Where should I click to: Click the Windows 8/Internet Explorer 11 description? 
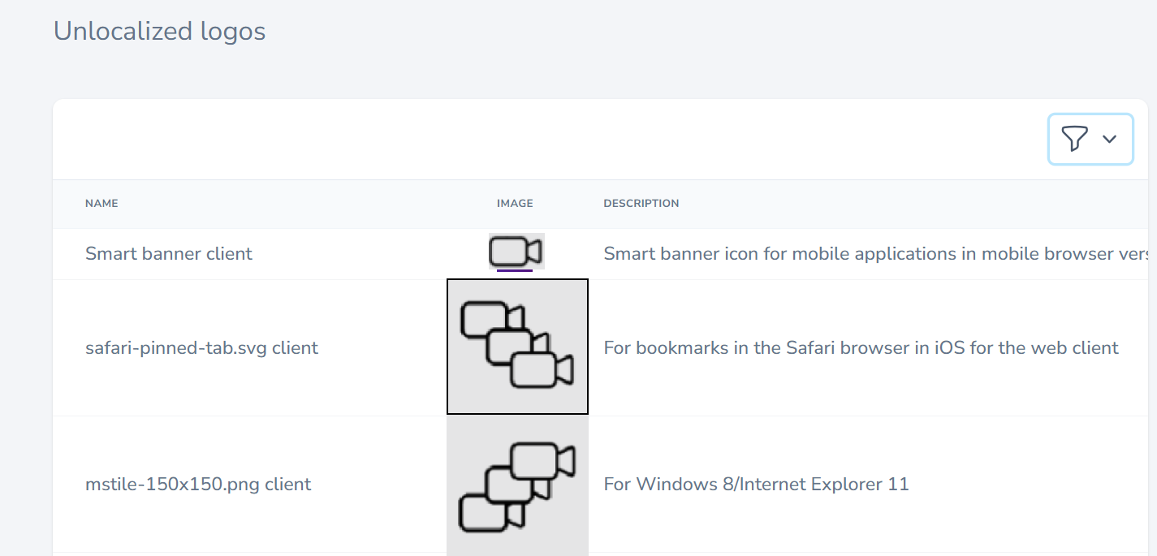(x=756, y=485)
